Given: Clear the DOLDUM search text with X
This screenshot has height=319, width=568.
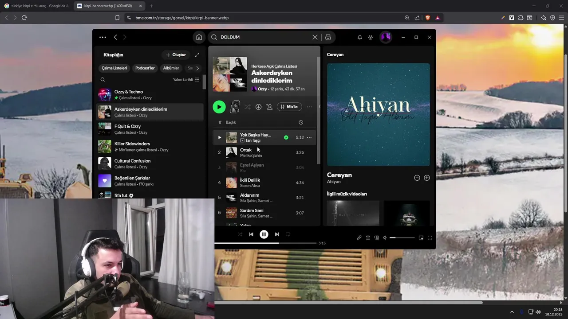Looking at the screenshot, I should pyautogui.click(x=315, y=37).
